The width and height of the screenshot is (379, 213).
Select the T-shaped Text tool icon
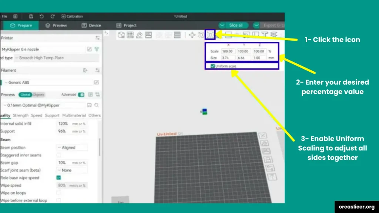(265, 35)
